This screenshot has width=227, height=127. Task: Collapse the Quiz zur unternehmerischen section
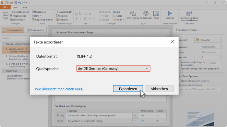(4, 44)
